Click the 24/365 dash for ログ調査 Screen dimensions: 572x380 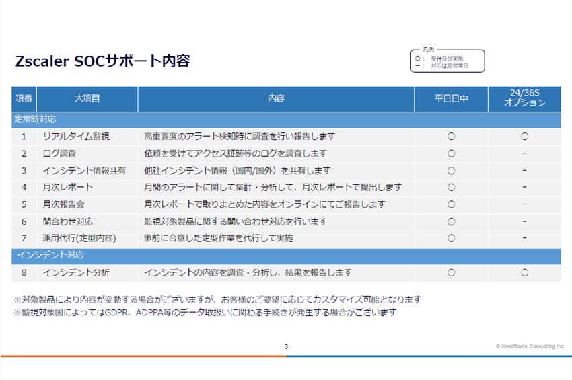[x=525, y=153]
